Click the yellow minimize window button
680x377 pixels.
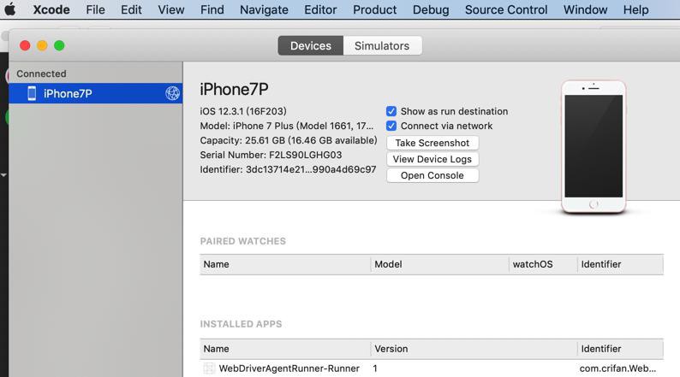tap(42, 45)
